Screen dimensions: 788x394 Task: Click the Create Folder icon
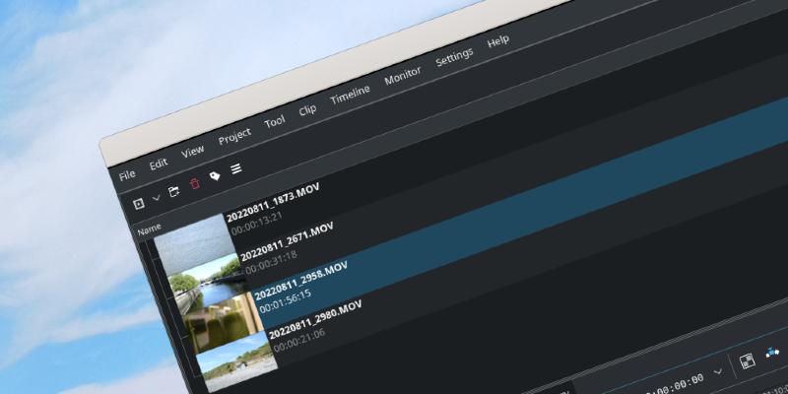(174, 191)
